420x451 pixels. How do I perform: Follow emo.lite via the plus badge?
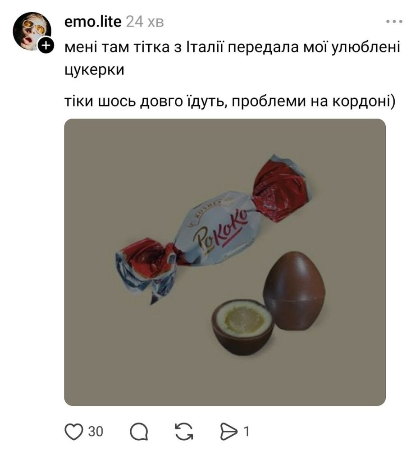[46, 45]
